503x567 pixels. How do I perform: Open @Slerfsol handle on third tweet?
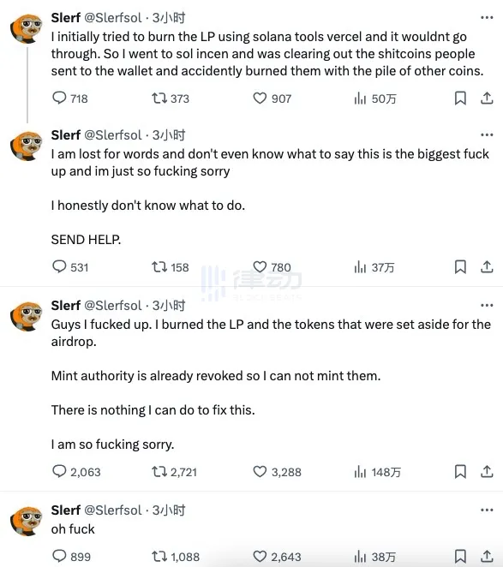click(113, 306)
